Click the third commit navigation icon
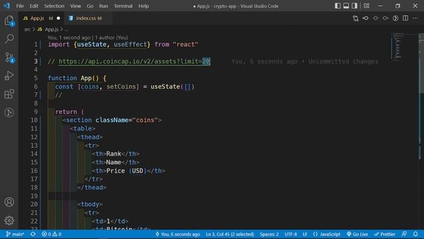Screen dimensions: 424x239 [x=376, y=18]
